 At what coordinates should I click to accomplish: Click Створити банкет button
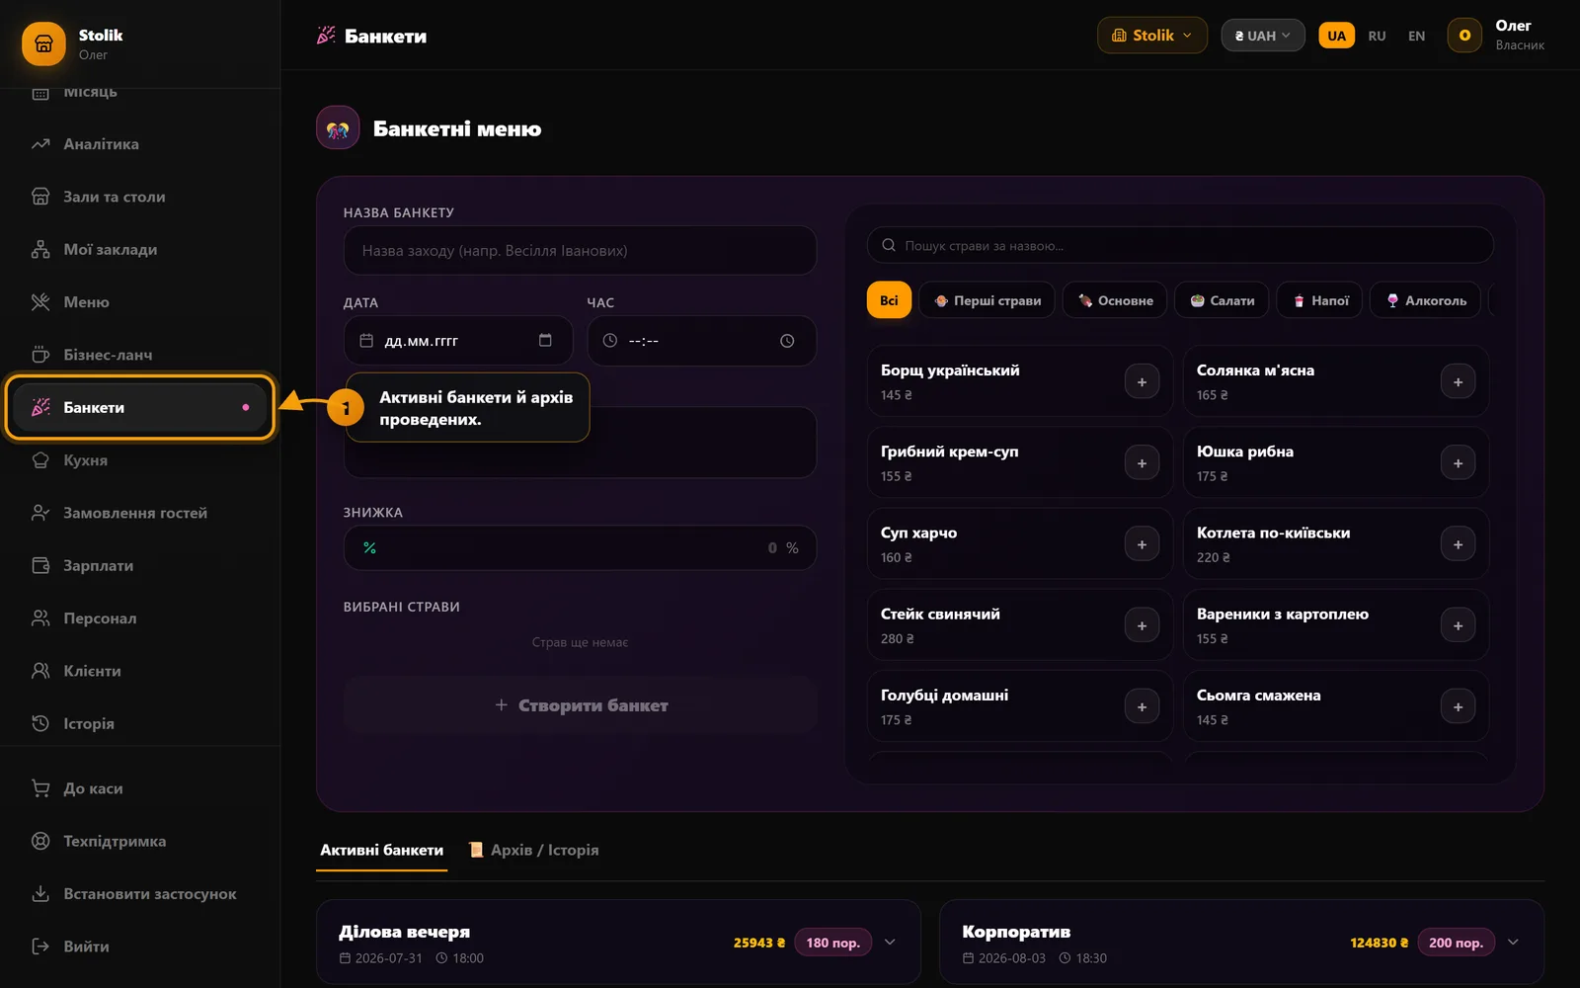(x=581, y=705)
